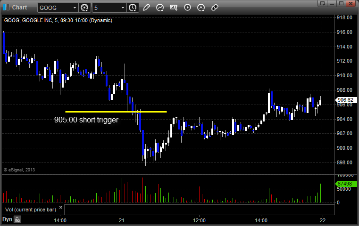The image size is (359, 226).
Task: Click the blue chart window icon
Action: tap(6, 8)
